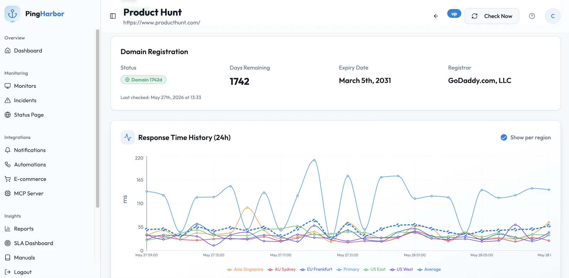The height and width of the screenshot is (278, 569).
Task: Click the response time pulse icon
Action: coord(128,137)
